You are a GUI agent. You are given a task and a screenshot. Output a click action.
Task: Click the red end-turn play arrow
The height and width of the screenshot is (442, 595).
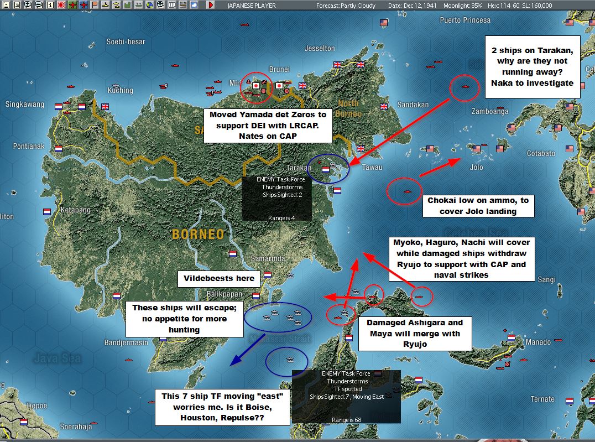211,5
